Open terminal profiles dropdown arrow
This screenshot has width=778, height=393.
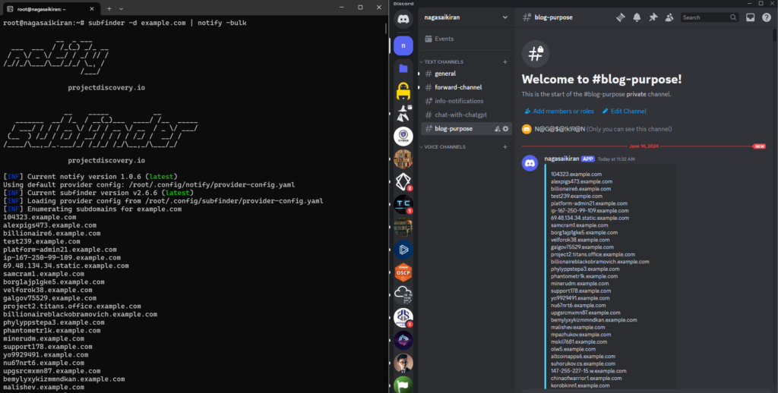tap(121, 9)
